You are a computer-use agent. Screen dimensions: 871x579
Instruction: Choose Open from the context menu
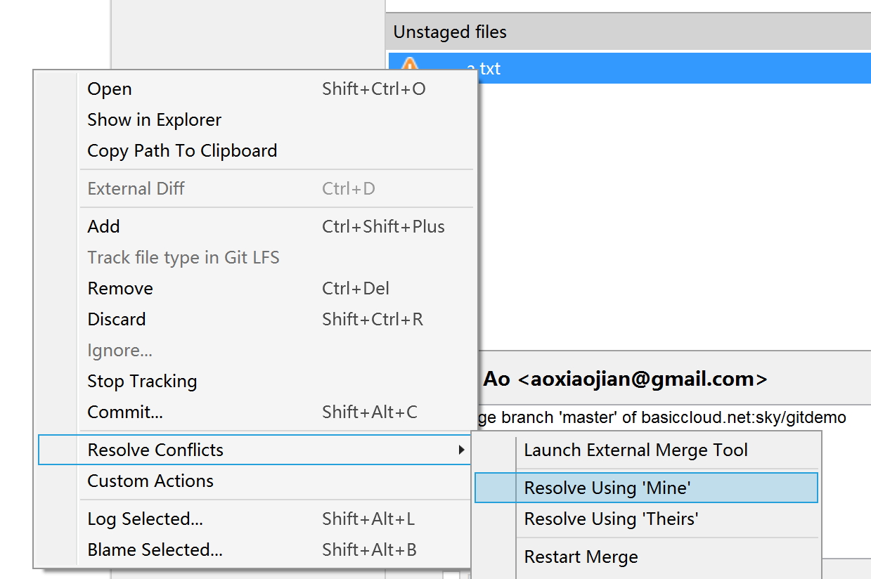click(x=110, y=89)
